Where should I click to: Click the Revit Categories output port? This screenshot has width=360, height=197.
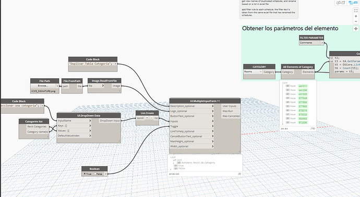38,127
